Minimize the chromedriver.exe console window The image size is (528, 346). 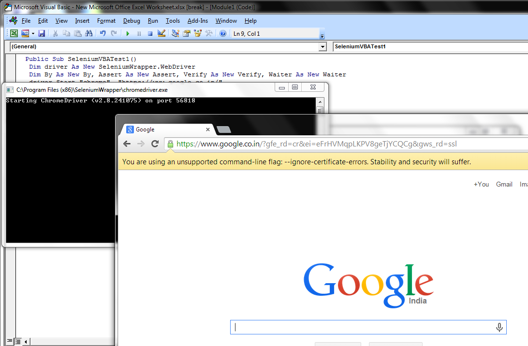[x=282, y=87]
